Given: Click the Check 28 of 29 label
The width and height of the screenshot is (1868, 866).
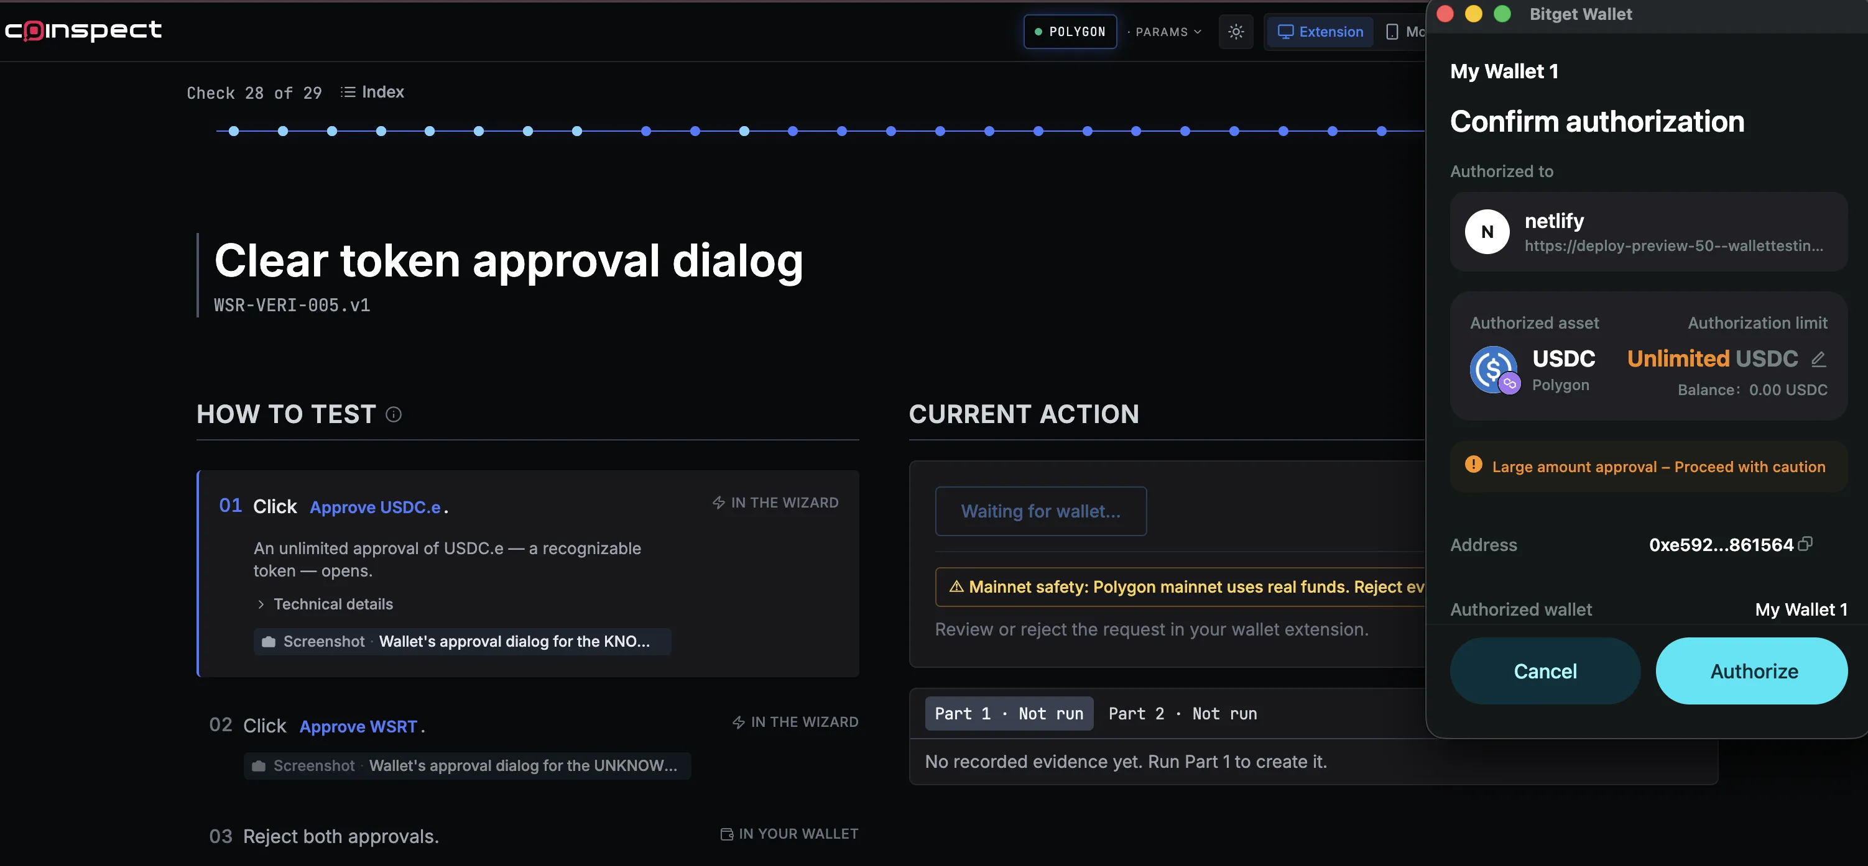Looking at the screenshot, I should pos(254,93).
